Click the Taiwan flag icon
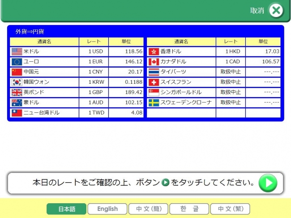The image size is (291, 218). 17,113
